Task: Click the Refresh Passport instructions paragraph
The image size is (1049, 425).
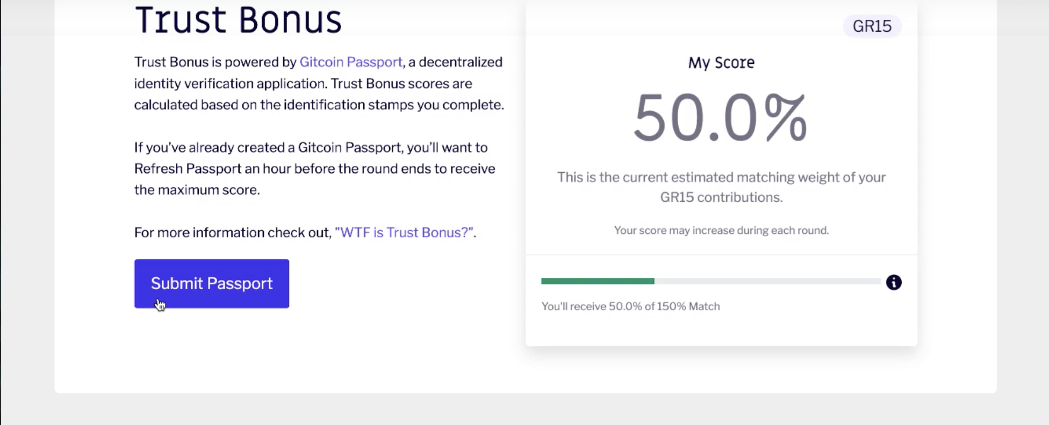Action: [x=314, y=168]
